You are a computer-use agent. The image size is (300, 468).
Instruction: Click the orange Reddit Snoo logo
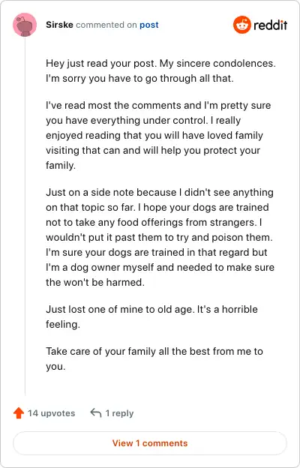[x=241, y=25]
